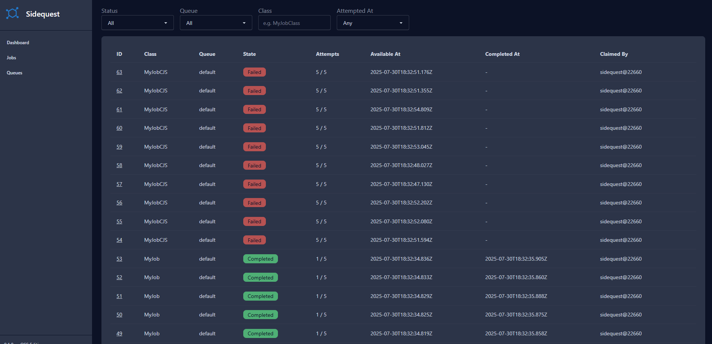Click the Completed badge for job 50
Image resolution: width=712 pixels, height=344 pixels.
(261, 315)
